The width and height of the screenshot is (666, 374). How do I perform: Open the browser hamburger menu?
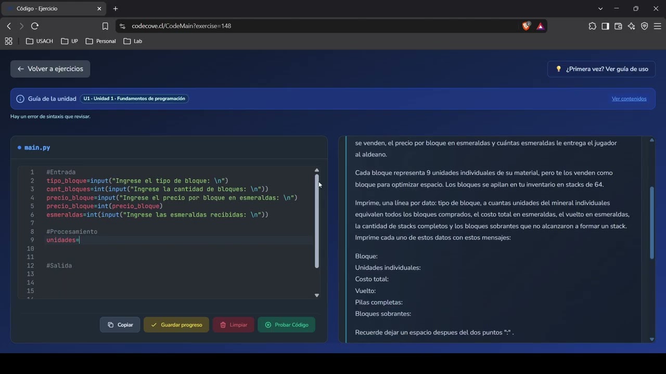[657, 26]
